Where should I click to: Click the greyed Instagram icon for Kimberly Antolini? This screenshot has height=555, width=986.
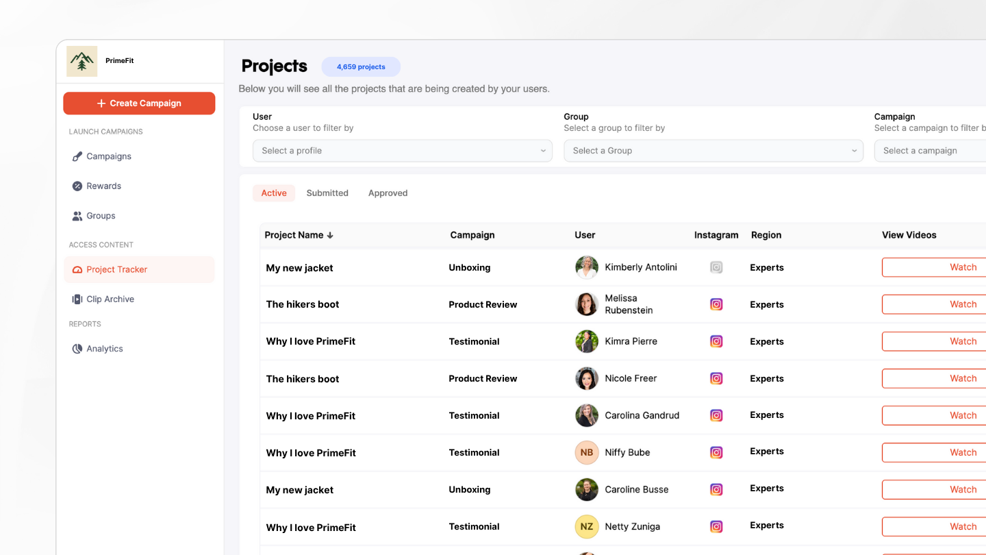pos(716,267)
